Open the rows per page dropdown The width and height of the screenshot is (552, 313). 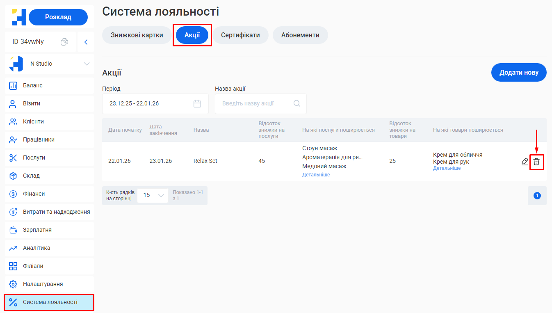[153, 195]
